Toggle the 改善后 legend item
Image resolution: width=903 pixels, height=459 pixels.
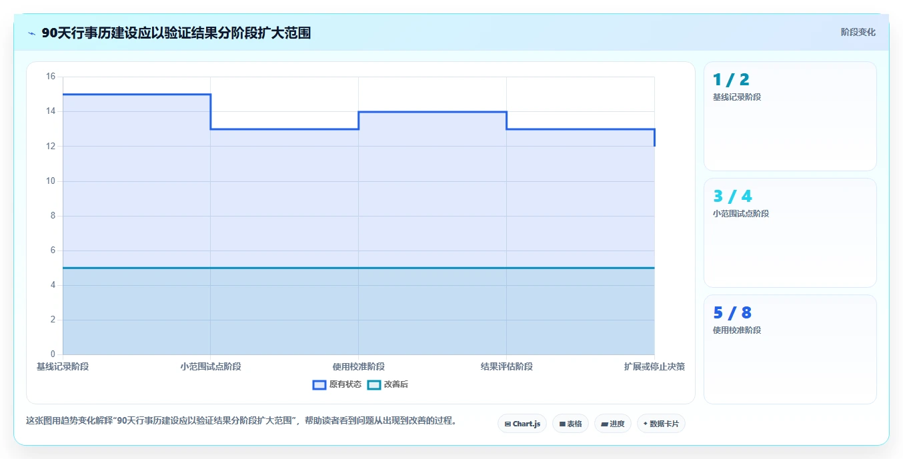tap(387, 384)
